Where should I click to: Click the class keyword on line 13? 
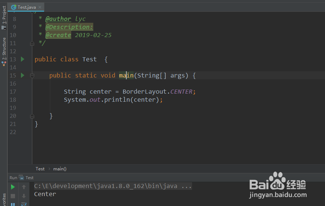[69, 59]
